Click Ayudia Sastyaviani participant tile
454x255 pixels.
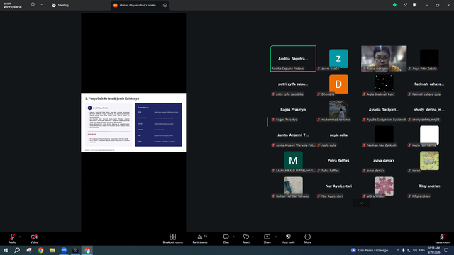pos(384,109)
